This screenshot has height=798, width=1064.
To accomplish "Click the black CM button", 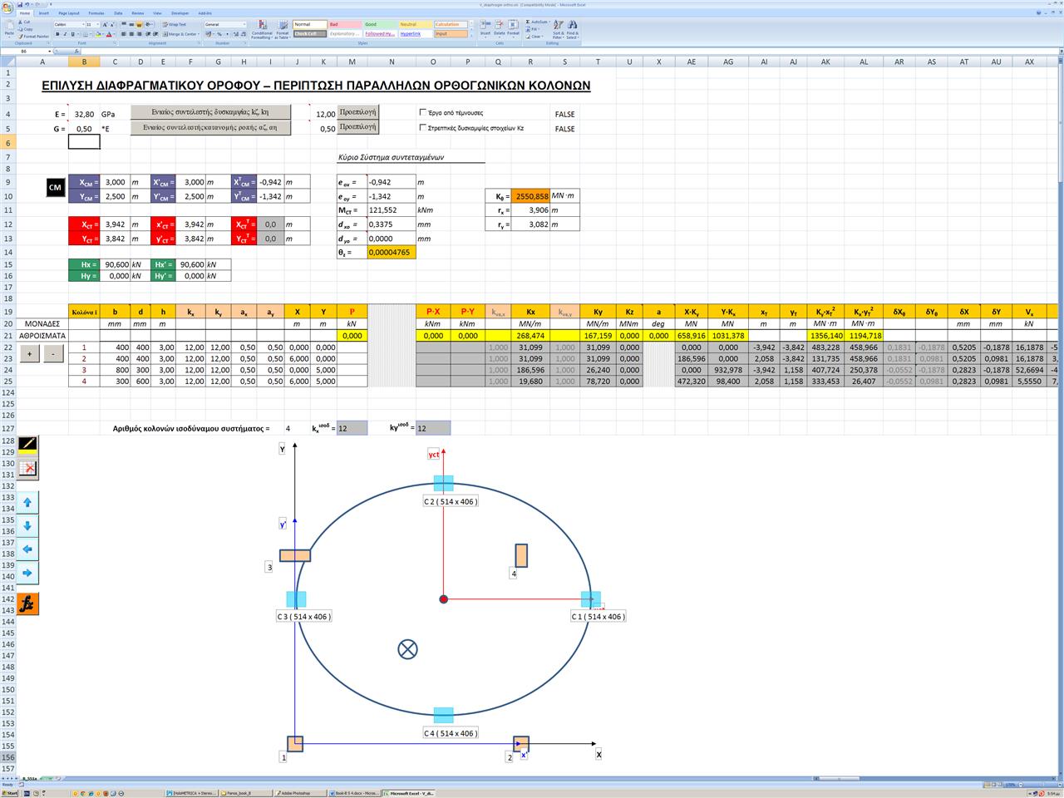I will tap(55, 188).
